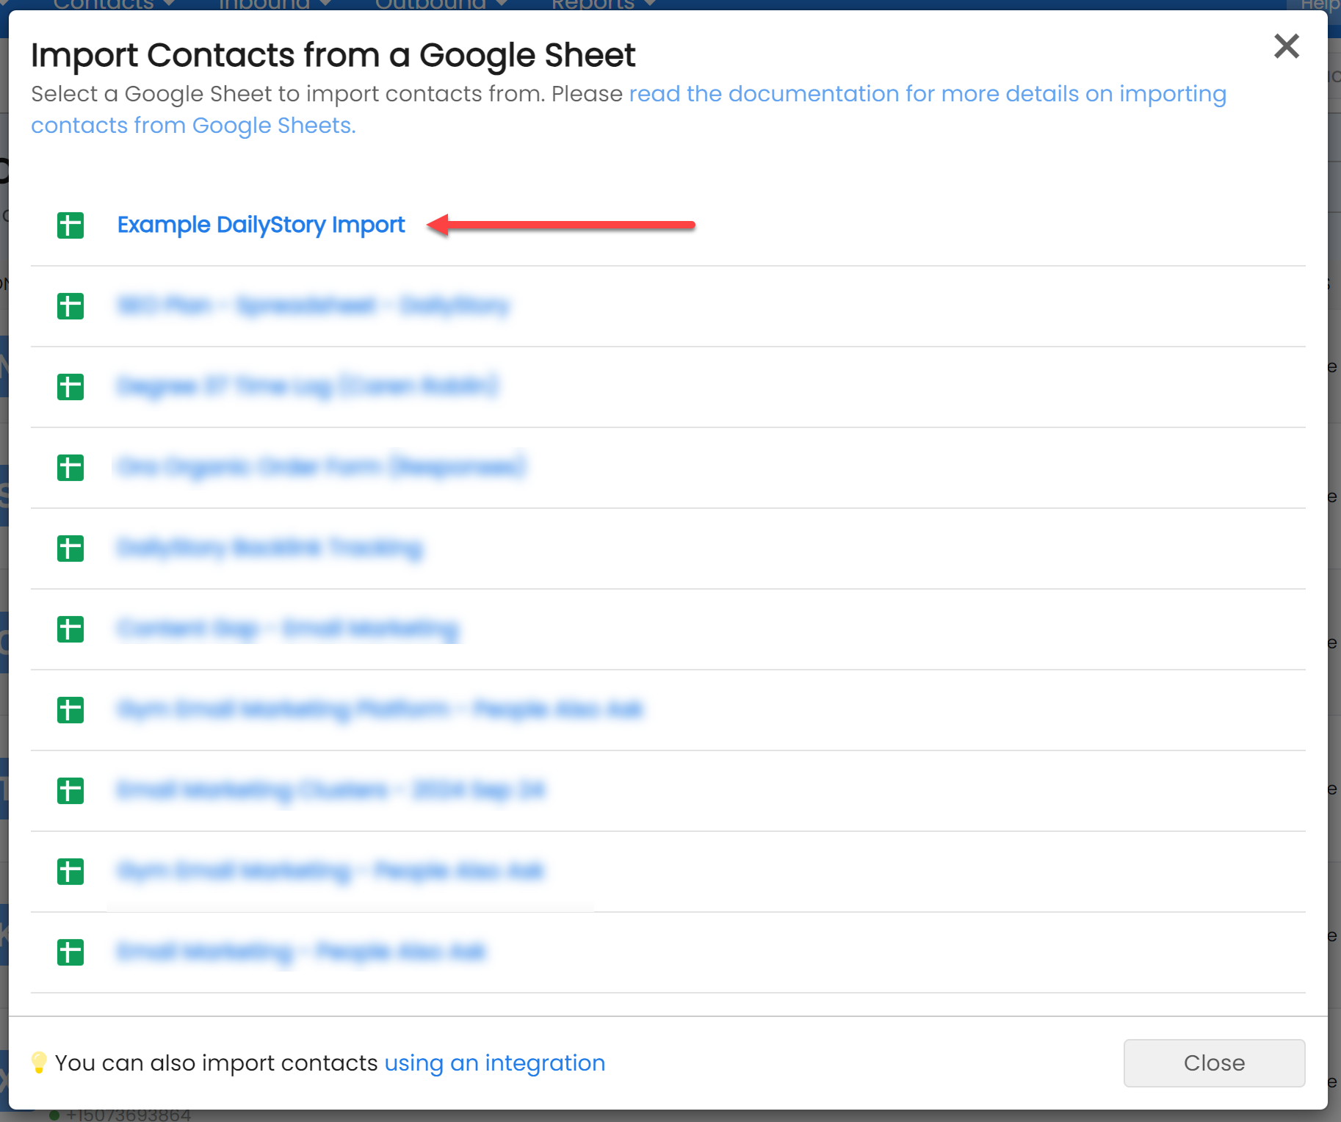Click the green sheet icon for SEO Plan Spreadsheet
The height and width of the screenshot is (1122, 1341).
coord(71,306)
